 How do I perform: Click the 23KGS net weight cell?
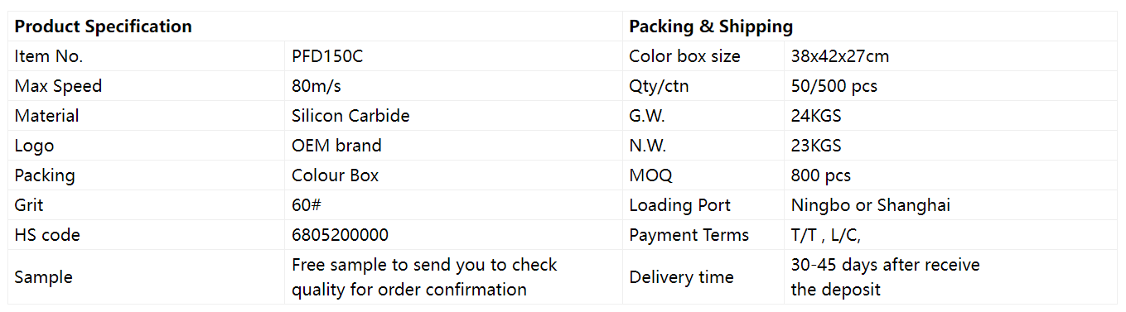[950, 146]
